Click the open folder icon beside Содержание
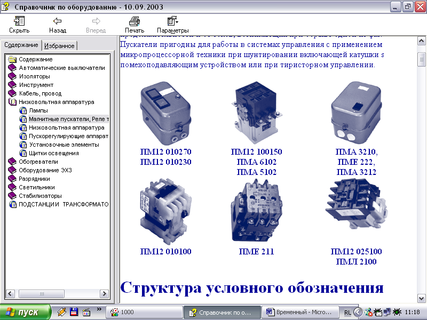427x320 pixels. tap(12, 59)
